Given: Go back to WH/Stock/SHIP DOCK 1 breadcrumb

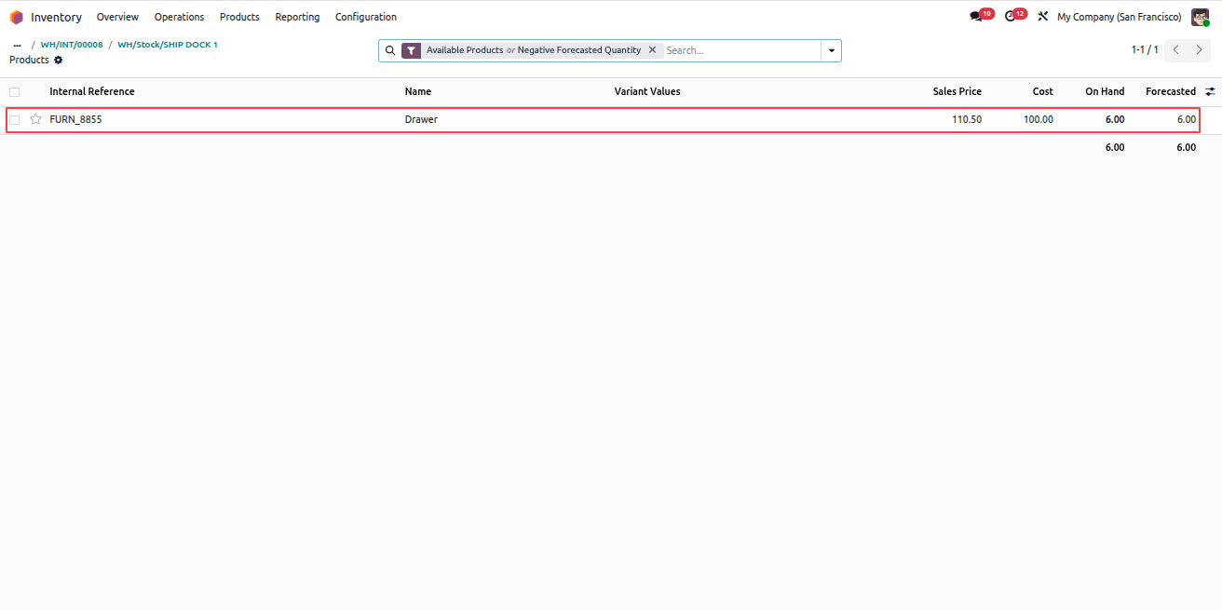Looking at the screenshot, I should click(168, 45).
